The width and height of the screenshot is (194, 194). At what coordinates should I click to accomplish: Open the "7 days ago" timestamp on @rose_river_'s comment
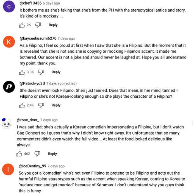[x=49, y=120]
